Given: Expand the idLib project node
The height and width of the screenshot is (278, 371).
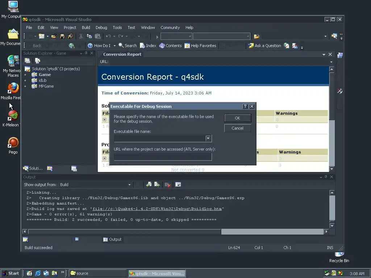Looking at the screenshot, I should [25, 80].
